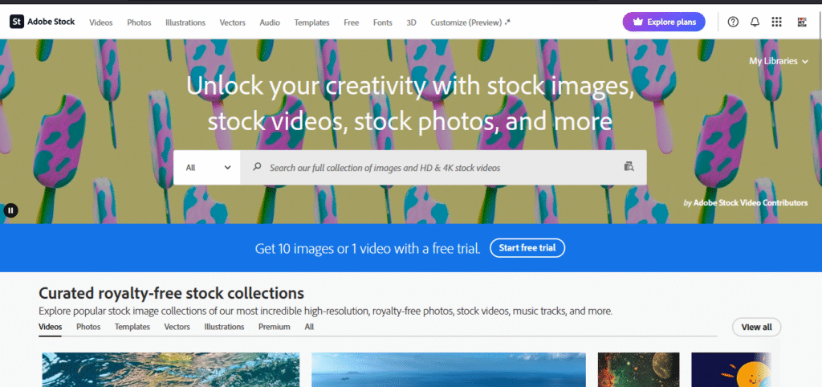
Task: Click the Explore plans button
Action: coord(664,22)
